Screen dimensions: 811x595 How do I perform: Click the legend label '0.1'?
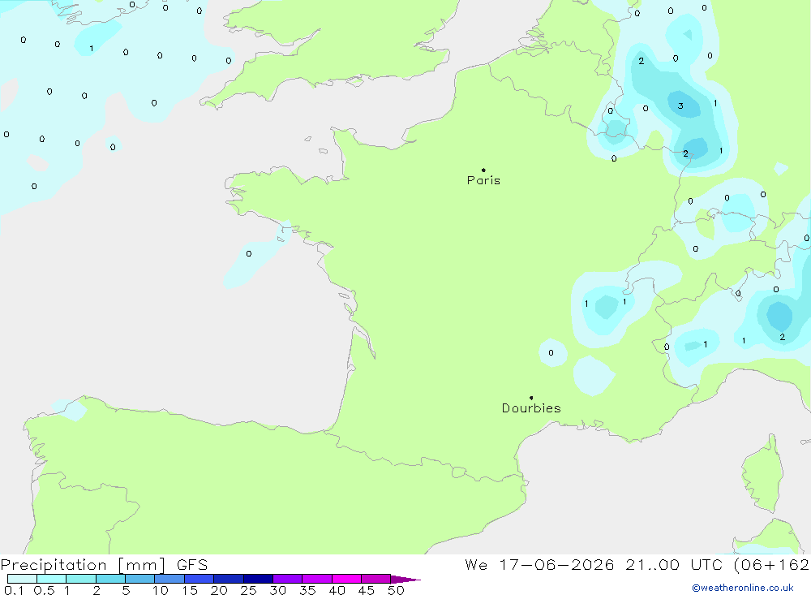[14, 590]
